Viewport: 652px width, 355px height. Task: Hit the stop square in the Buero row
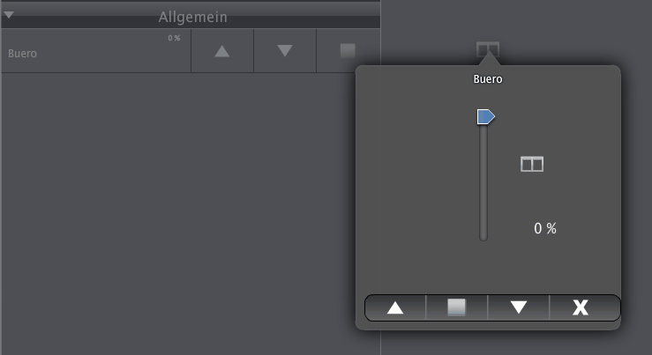click(x=348, y=51)
